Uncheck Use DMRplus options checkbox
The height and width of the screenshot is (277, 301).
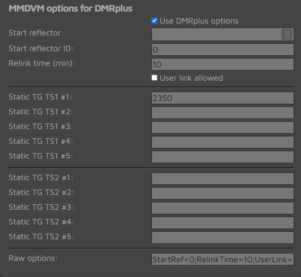pyautogui.click(x=154, y=21)
